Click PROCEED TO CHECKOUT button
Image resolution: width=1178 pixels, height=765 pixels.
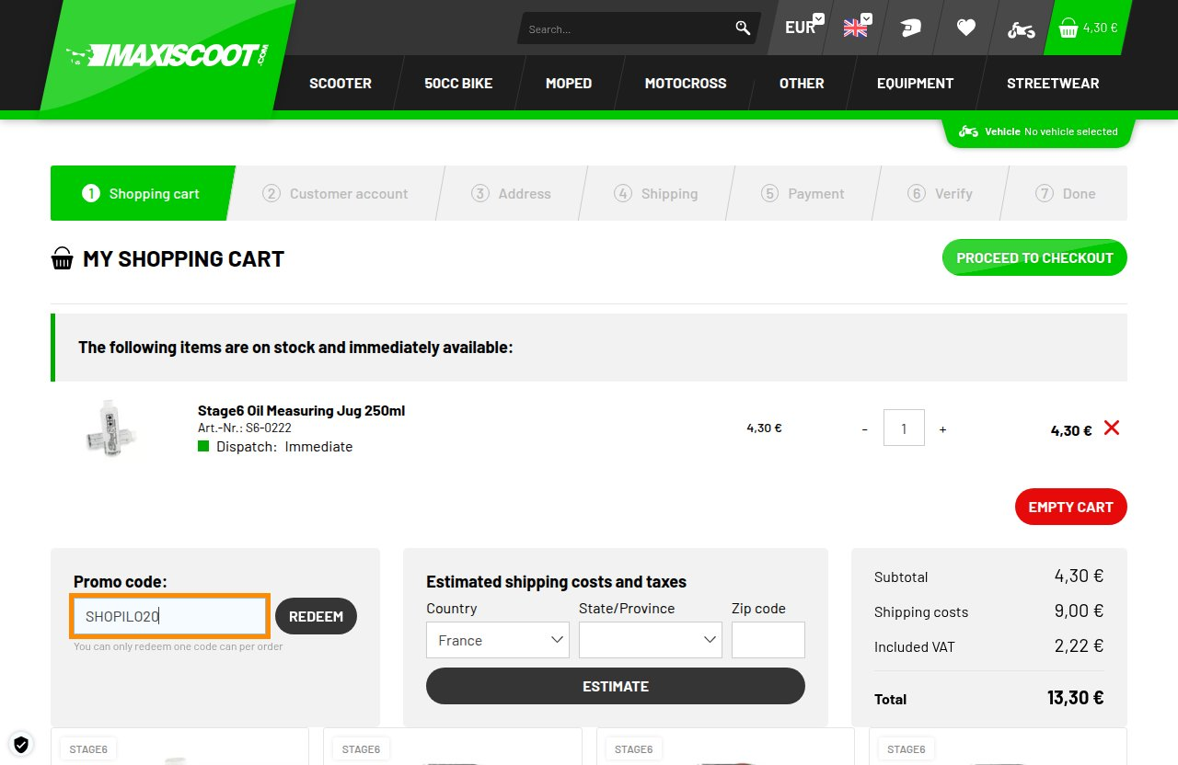click(1034, 258)
